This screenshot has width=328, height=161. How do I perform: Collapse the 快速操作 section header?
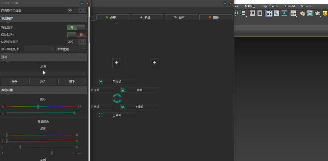coord(44,18)
